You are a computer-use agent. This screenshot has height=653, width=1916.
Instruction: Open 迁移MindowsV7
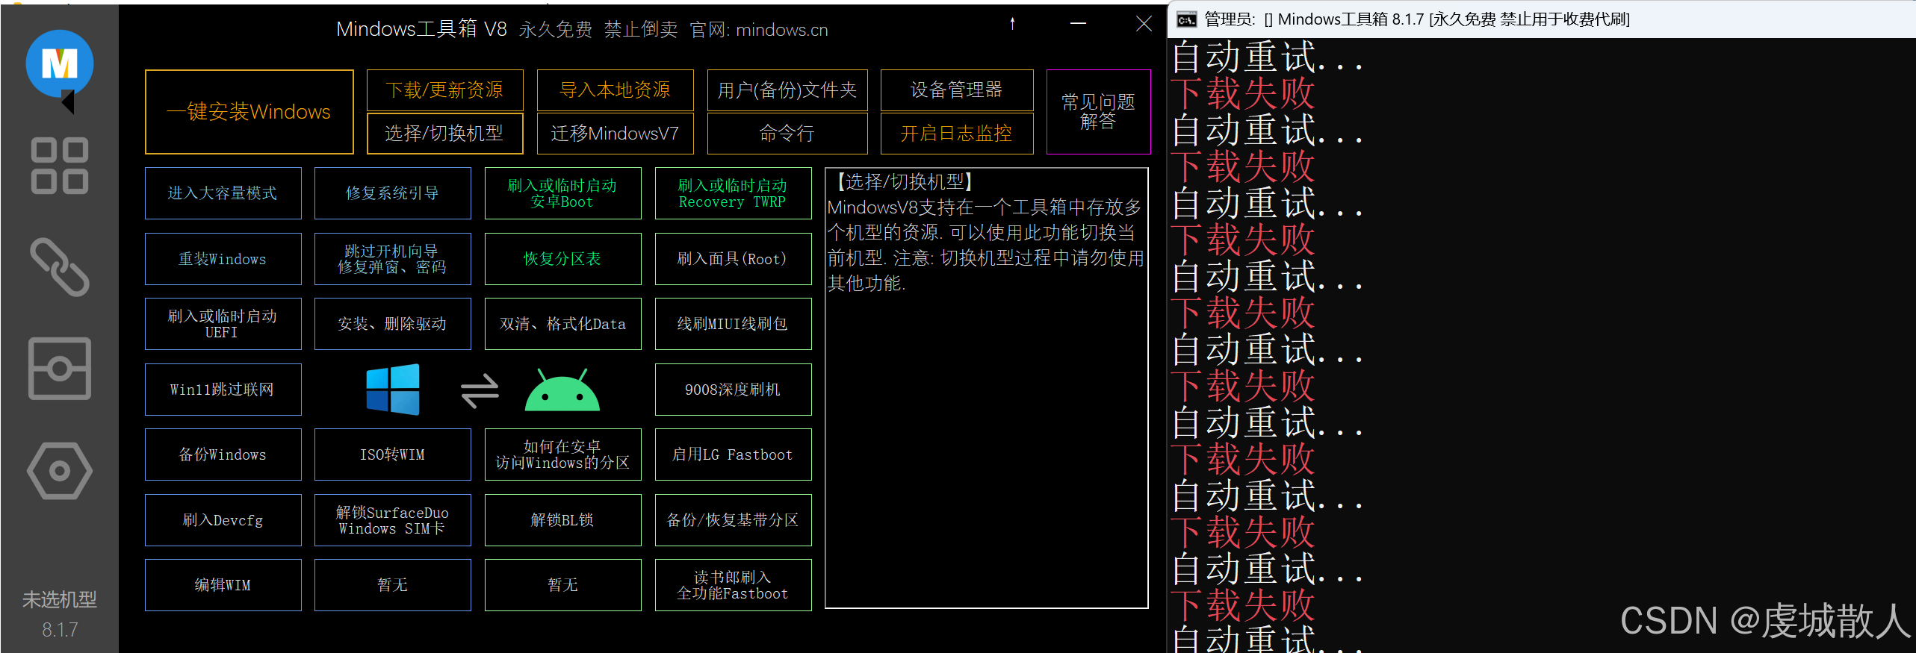615,134
